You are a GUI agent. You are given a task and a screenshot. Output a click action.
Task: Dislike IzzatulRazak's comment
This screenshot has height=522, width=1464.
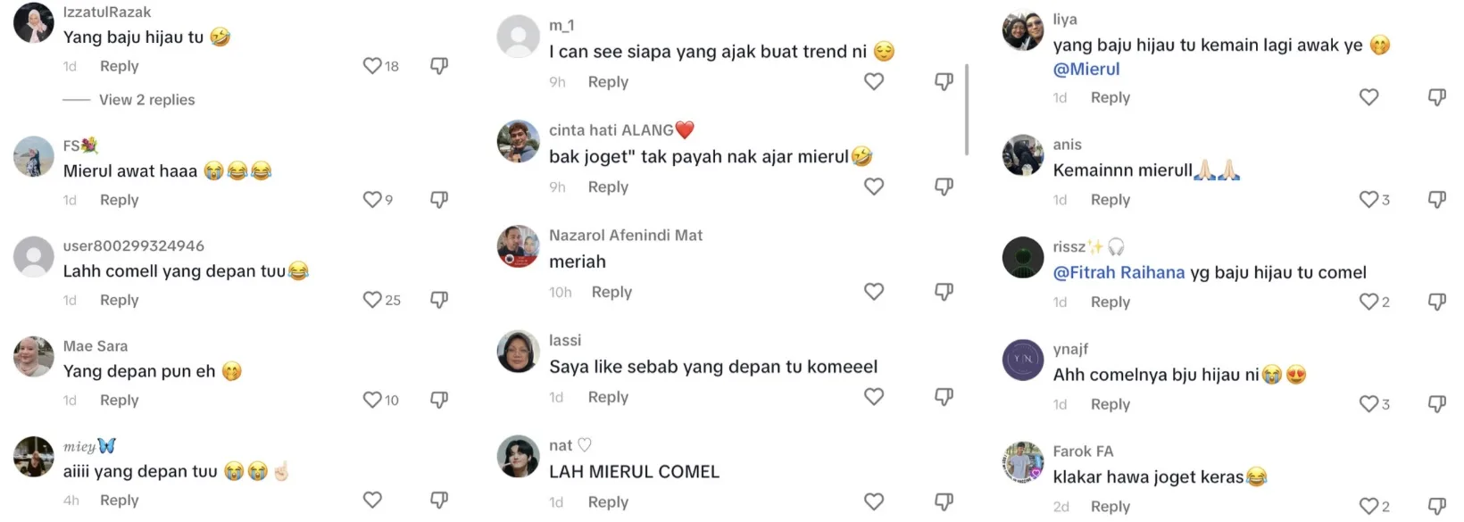point(439,66)
